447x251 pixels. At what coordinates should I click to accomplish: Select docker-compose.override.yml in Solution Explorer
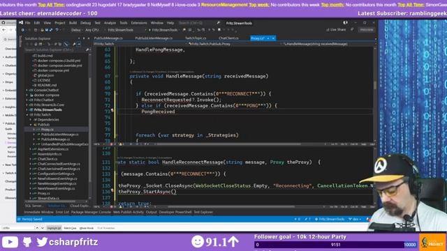point(59,66)
